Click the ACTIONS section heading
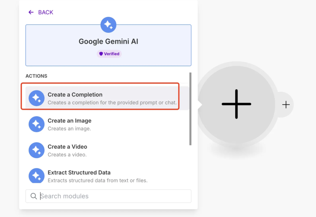Viewport: 316px width, 217px height. pyautogui.click(x=36, y=76)
